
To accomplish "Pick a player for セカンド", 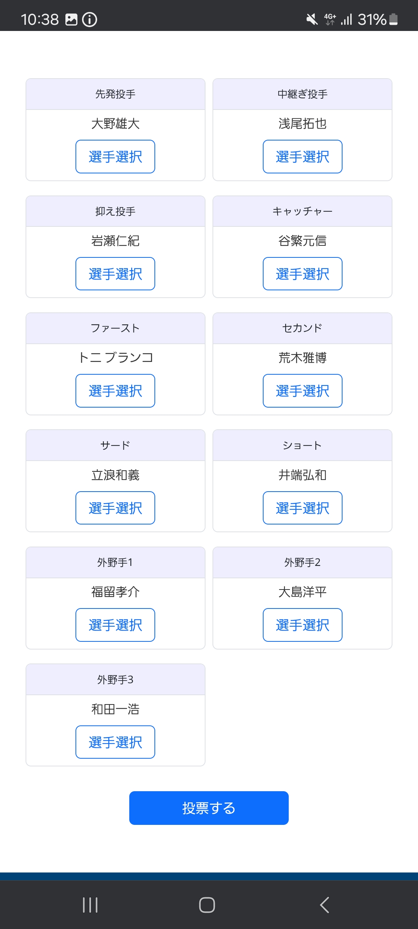I will click(x=302, y=391).
